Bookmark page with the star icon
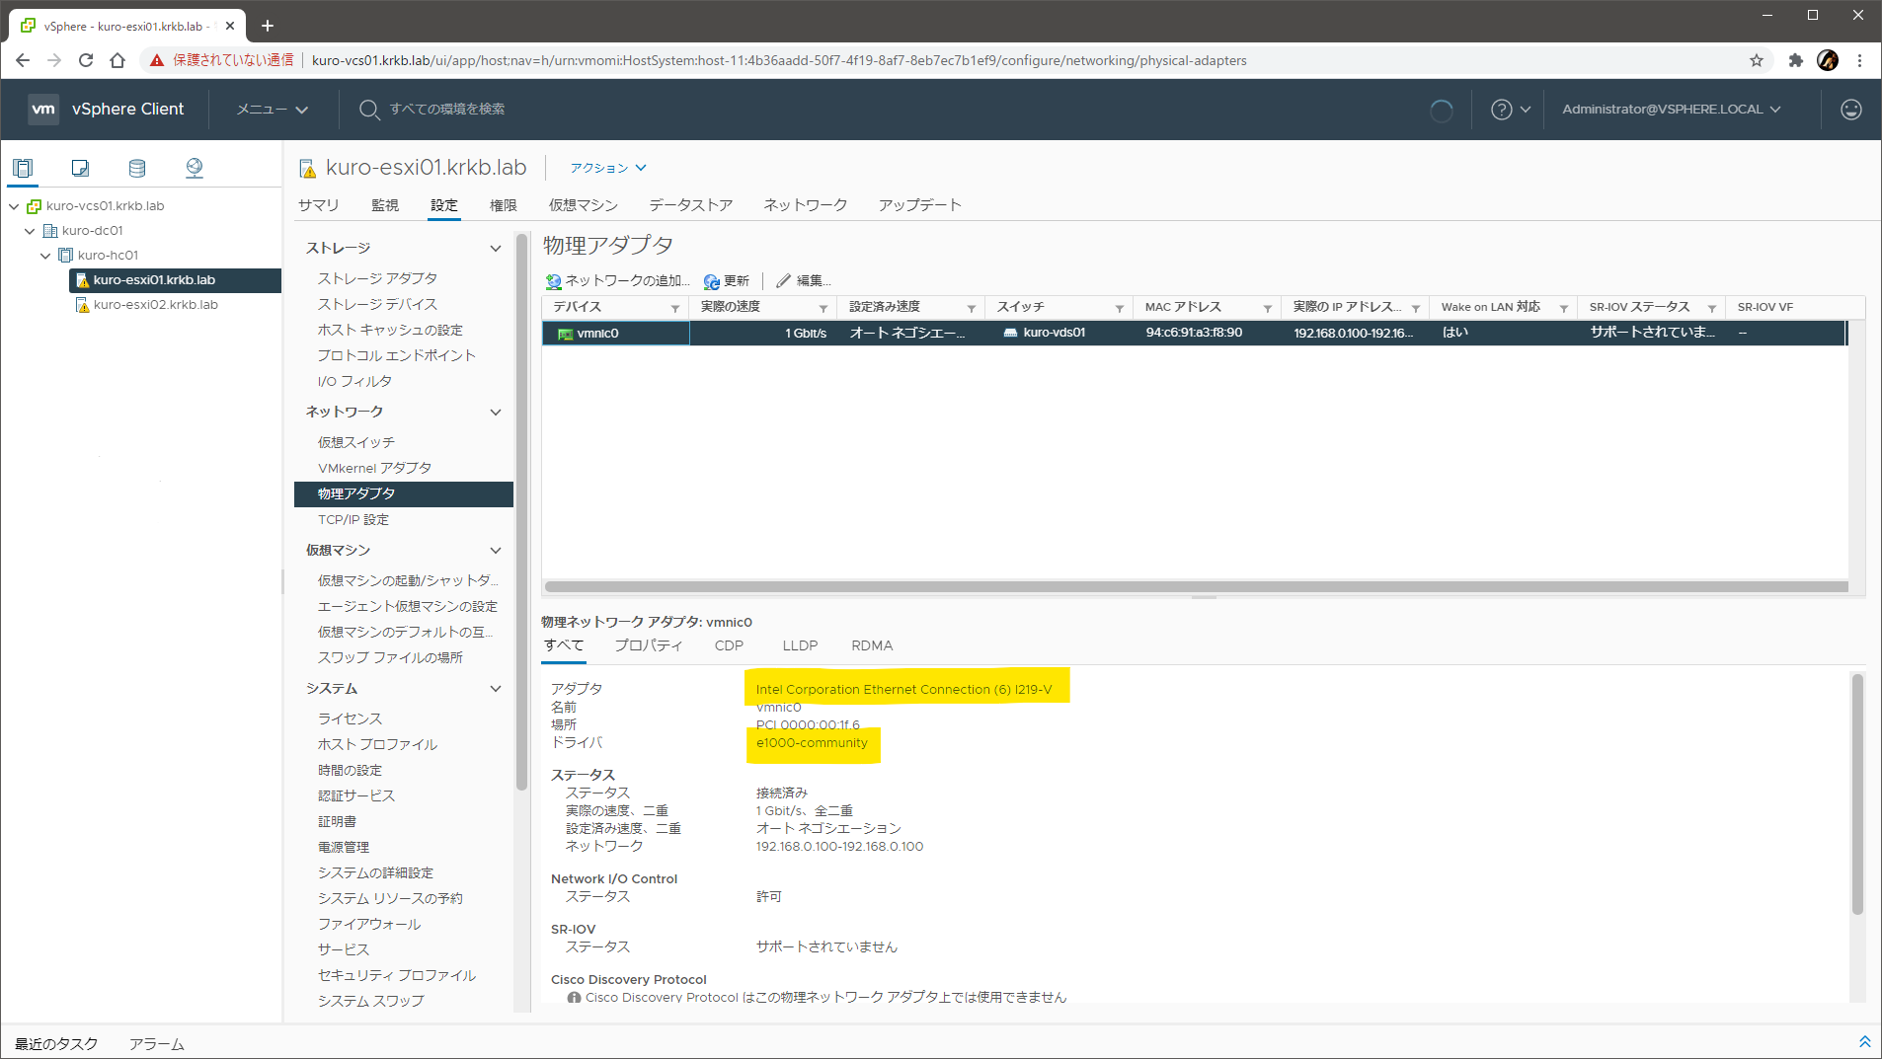1882x1059 pixels. click(x=1757, y=60)
